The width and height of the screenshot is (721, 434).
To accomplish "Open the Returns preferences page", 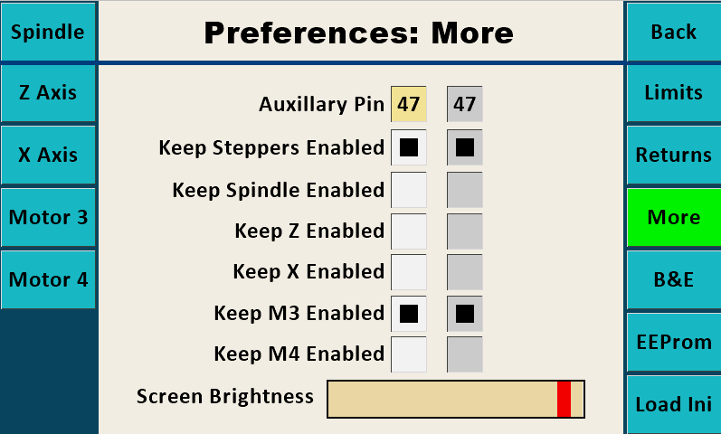I will pos(673,155).
